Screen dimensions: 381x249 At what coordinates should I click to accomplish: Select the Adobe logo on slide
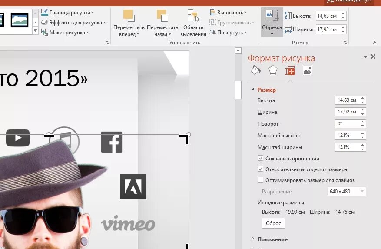click(x=133, y=186)
